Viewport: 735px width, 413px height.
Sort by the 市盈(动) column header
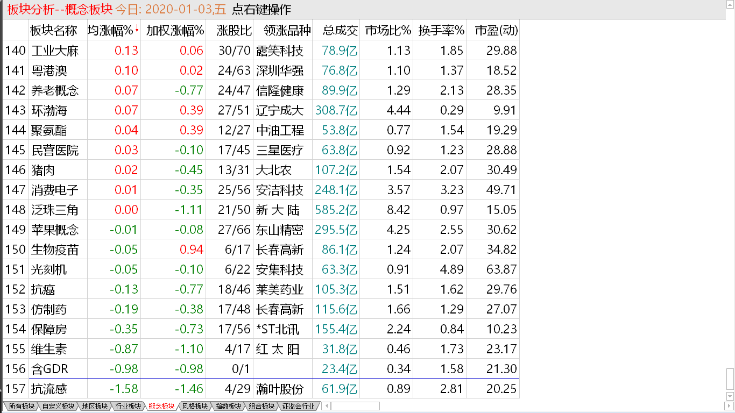click(x=496, y=30)
